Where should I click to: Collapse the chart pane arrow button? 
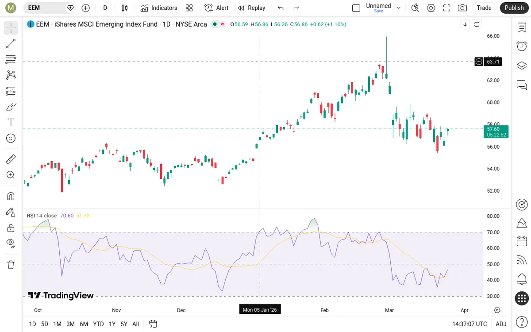tap(465, 24)
